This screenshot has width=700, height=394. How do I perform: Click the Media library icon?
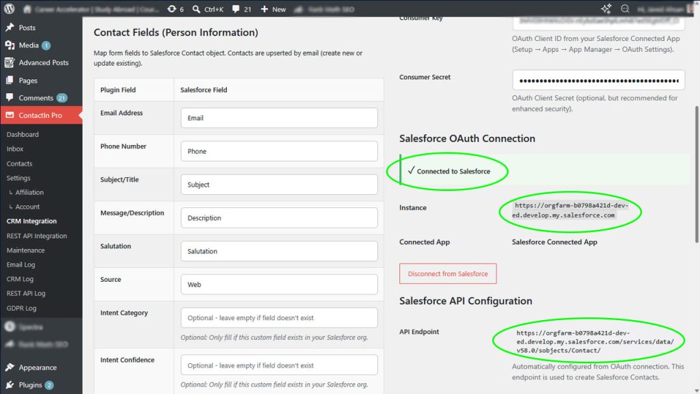click(10, 45)
